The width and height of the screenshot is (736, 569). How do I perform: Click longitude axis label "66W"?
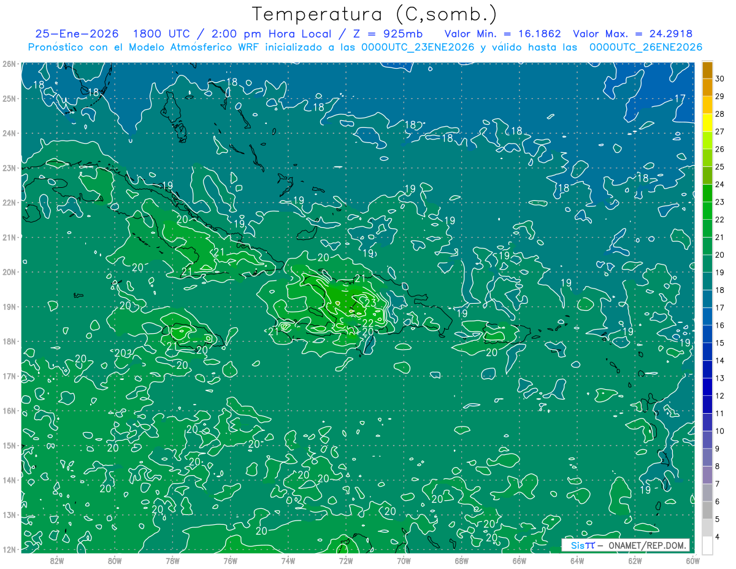[519, 560]
